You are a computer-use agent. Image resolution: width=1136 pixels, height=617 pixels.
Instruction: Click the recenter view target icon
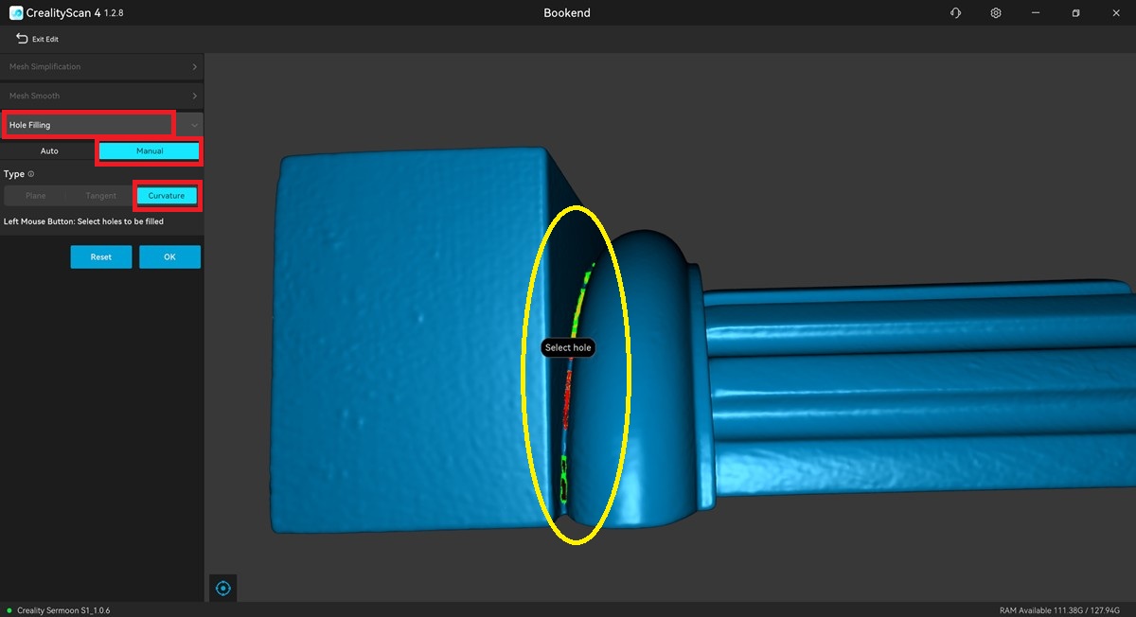pyautogui.click(x=223, y=589)
